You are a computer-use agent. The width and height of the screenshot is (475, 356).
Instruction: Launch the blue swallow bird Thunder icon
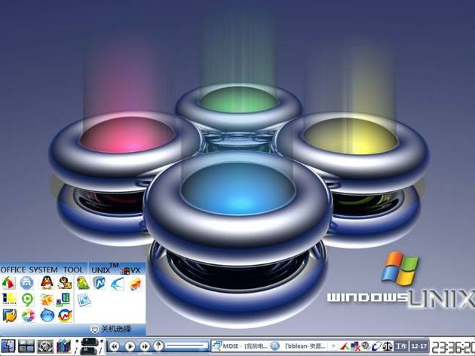117,284
